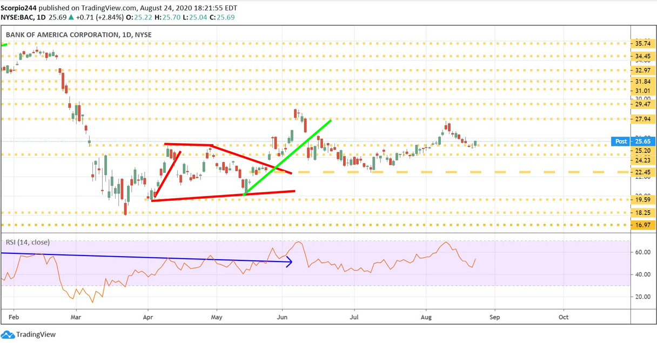This screenshot has width=657, height=343.
Task: Click the Mar label on time axis
Action: point(76,317)
